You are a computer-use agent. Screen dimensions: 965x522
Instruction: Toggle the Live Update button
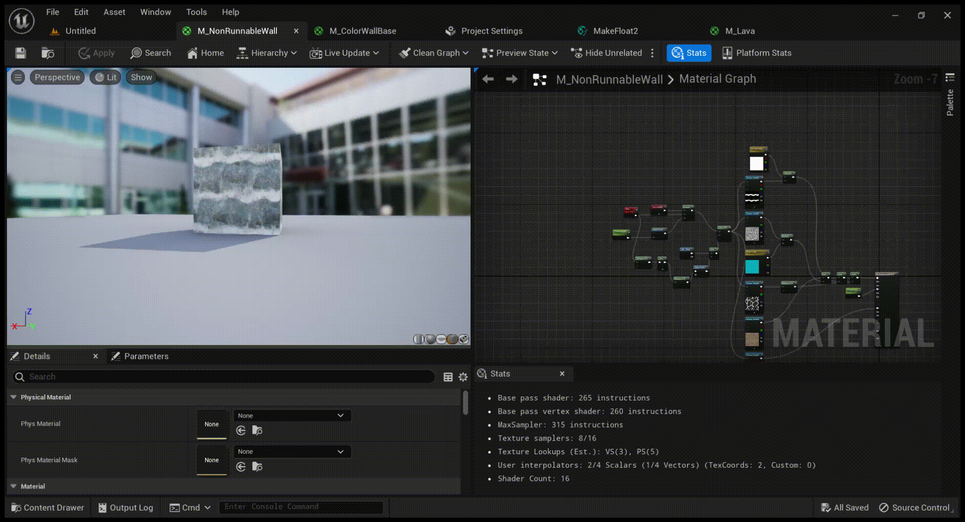coord(340,53)
